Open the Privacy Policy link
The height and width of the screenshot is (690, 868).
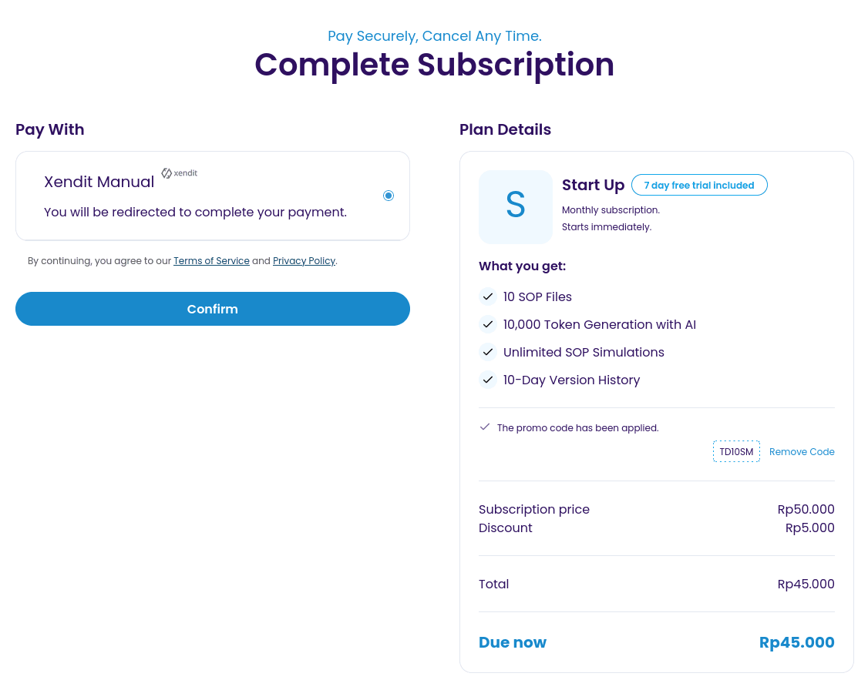[x=304, y=261]
